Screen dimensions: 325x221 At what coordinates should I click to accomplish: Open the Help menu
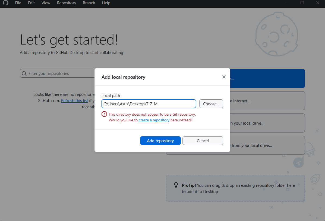coord(106,3)
